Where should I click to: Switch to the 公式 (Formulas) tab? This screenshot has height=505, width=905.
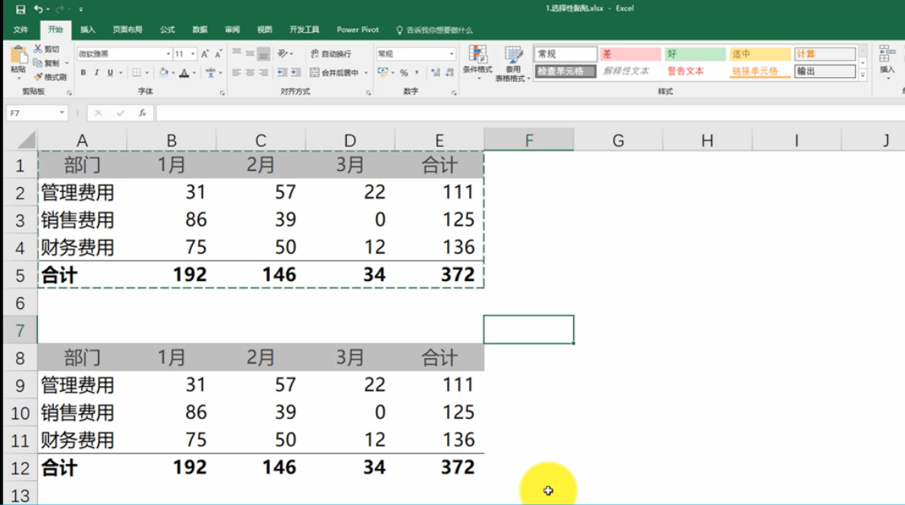pos(167,30)
